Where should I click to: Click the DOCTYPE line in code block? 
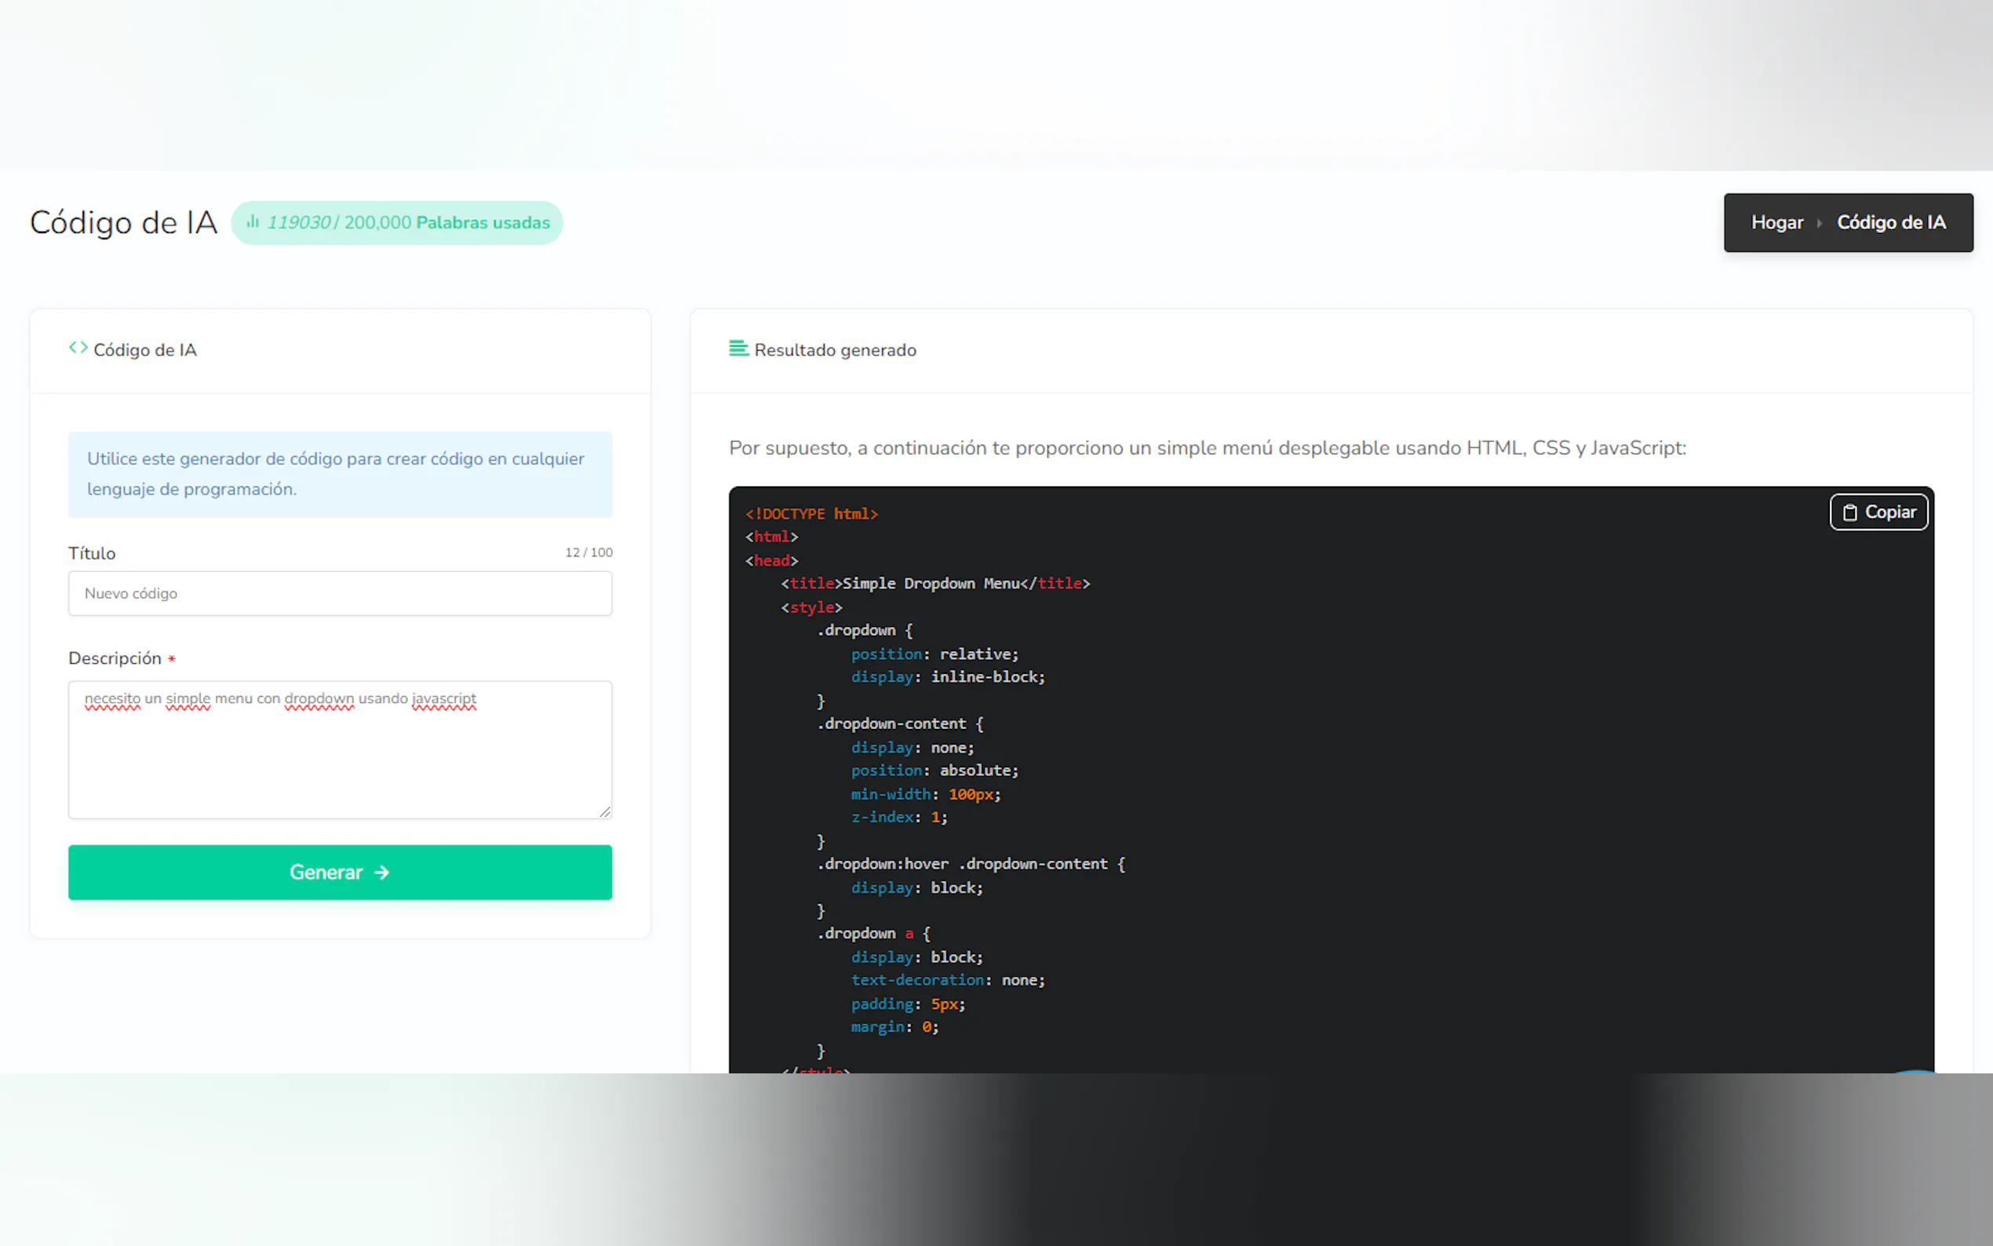click(x=811, y=514)
